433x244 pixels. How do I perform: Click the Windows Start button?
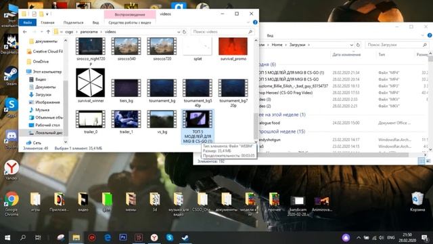[7, 238]
